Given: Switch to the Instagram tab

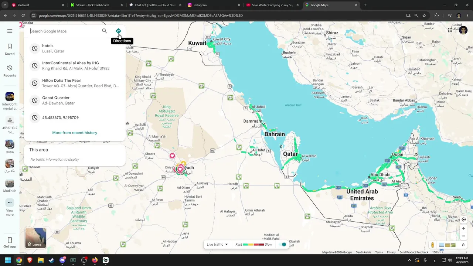Looking at the screenshot, I should 214,5.
